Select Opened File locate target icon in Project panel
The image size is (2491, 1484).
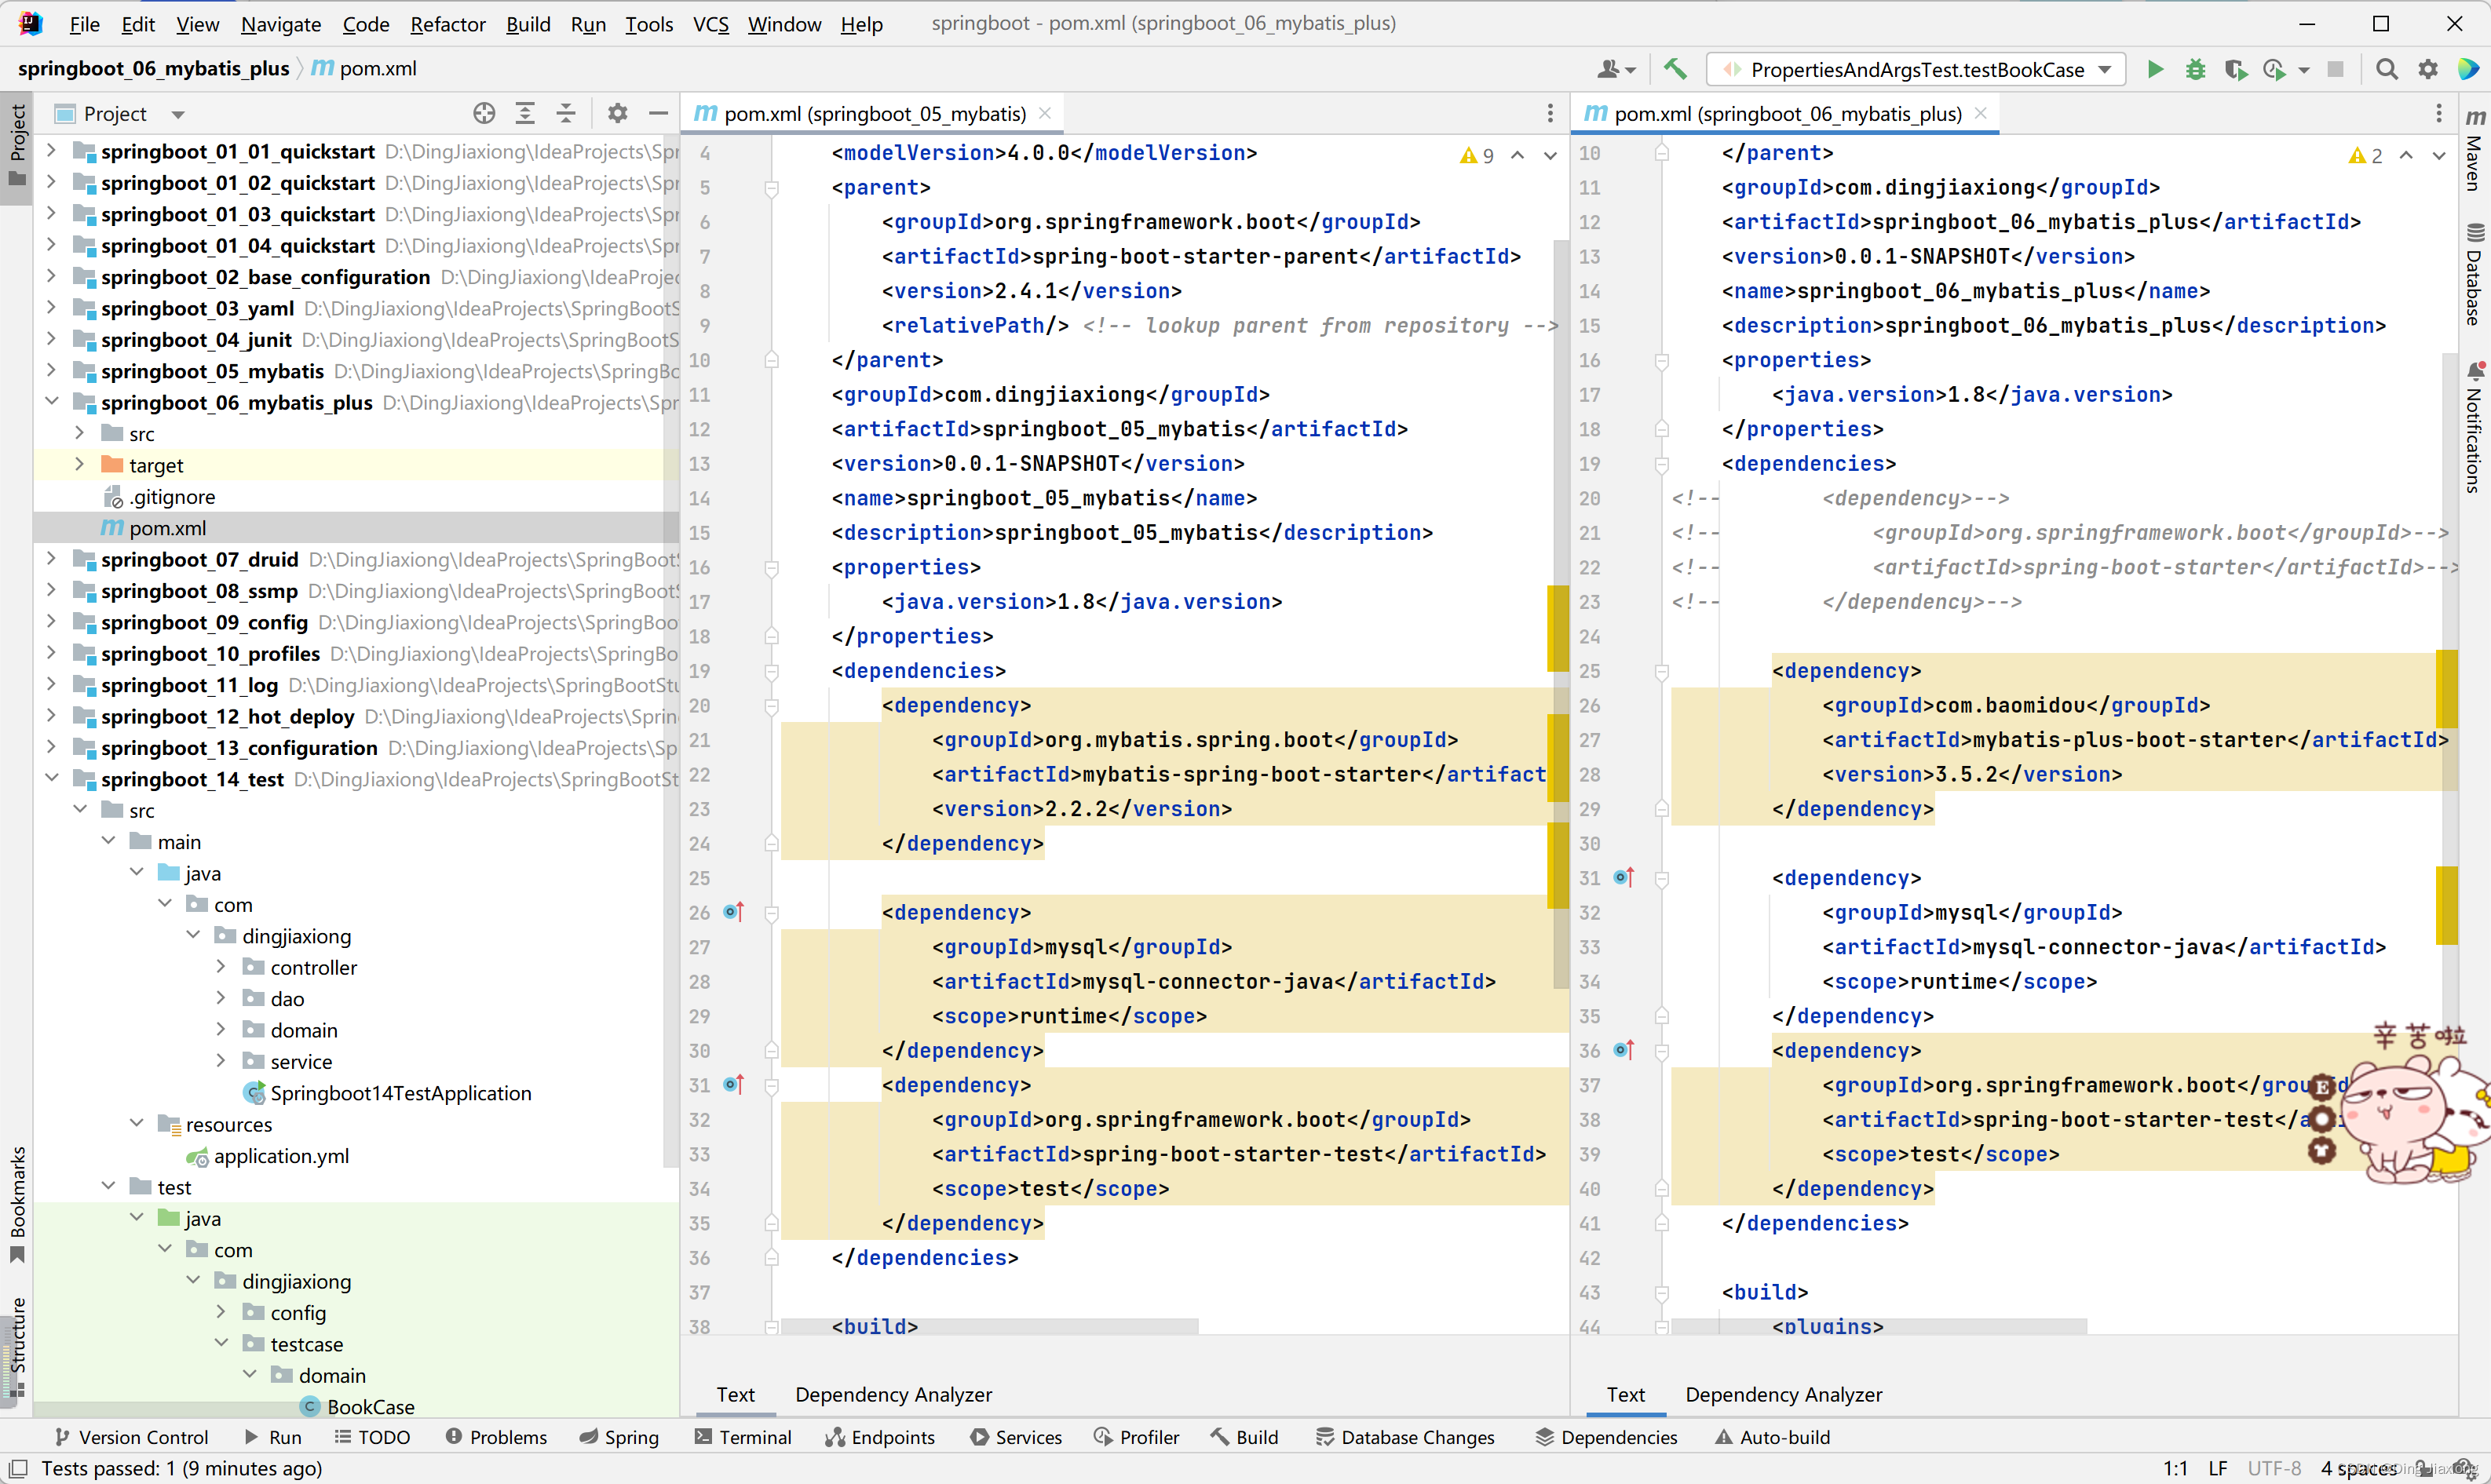[484, 113]
